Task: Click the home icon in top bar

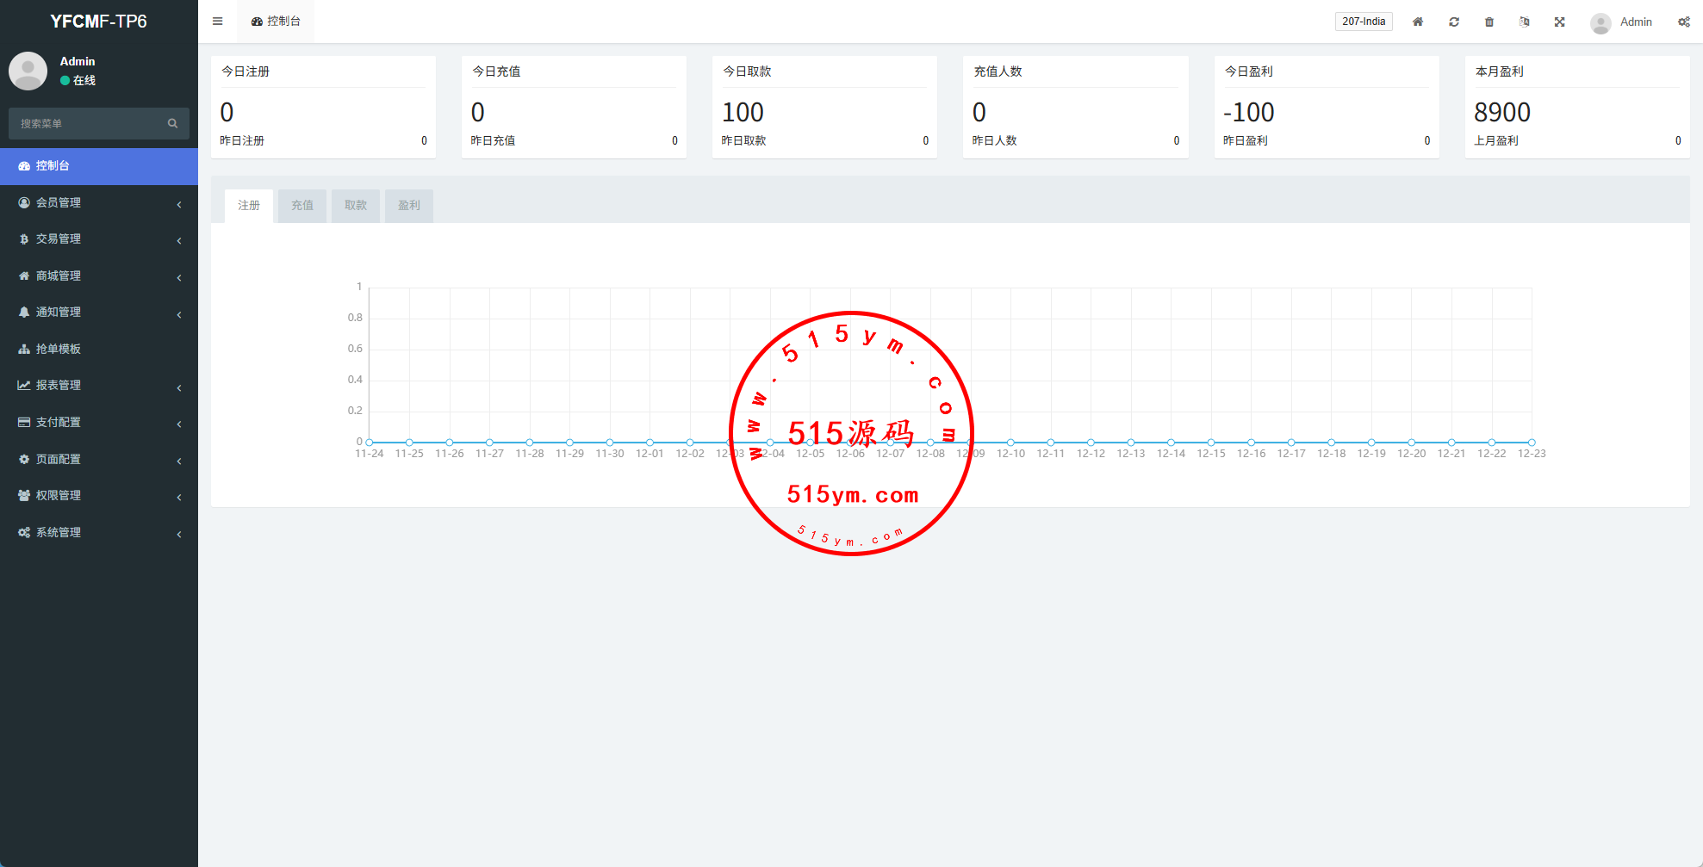Action: pyautogui.click(x=1417, y=22)
